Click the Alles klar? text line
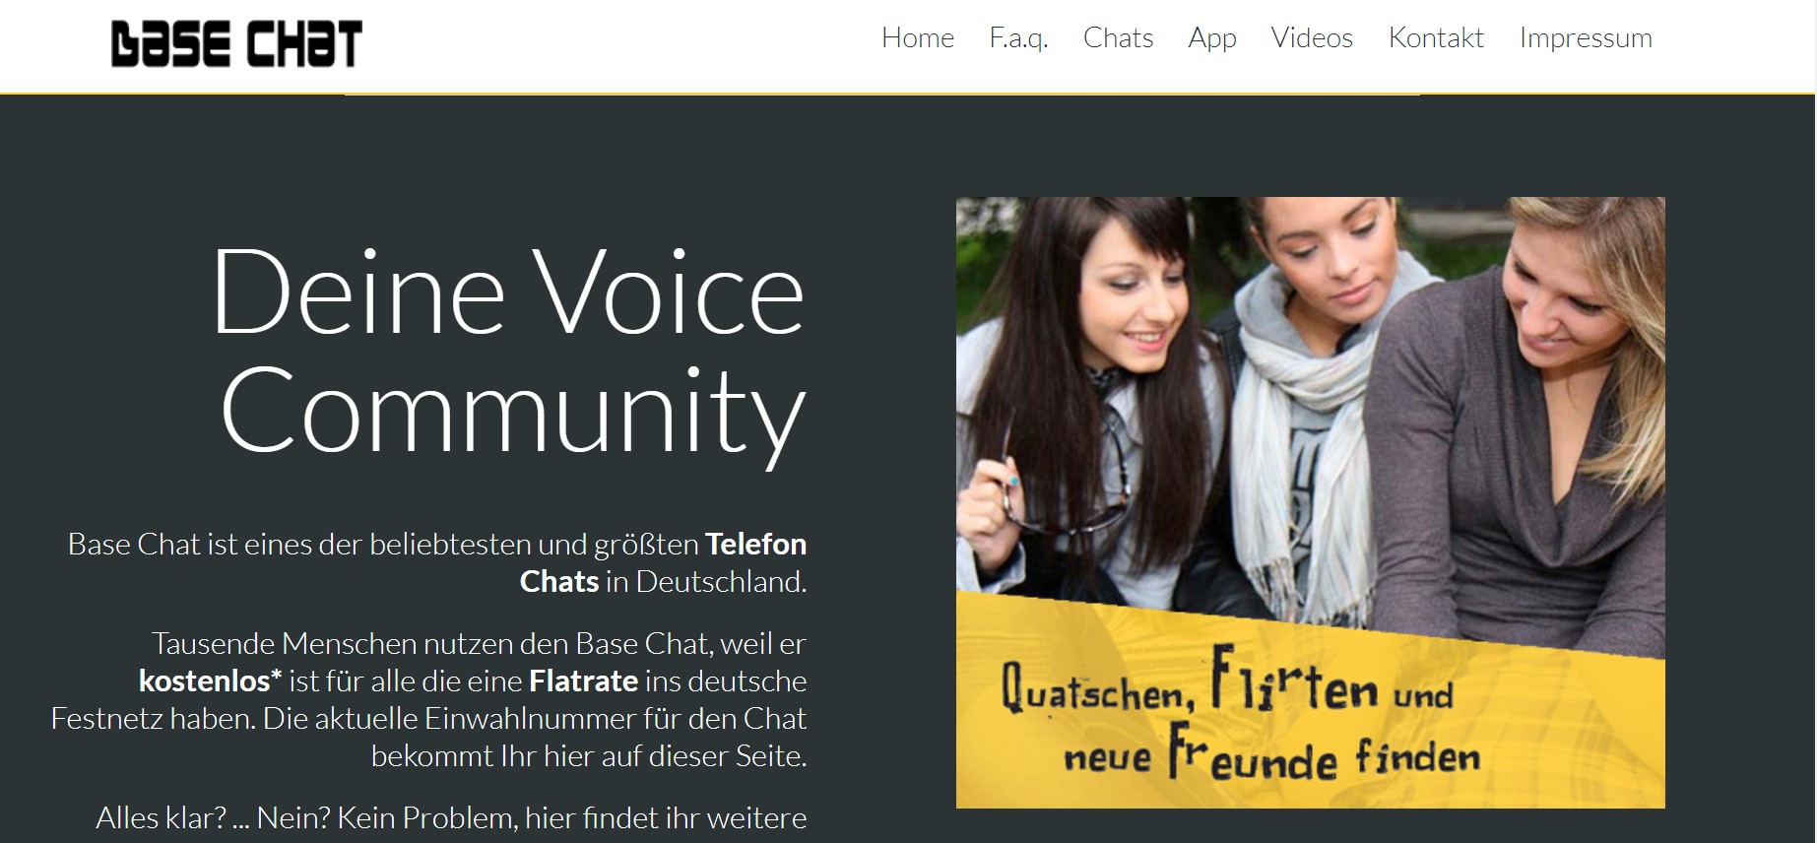Screen dimensions: 1817x843 451,817
